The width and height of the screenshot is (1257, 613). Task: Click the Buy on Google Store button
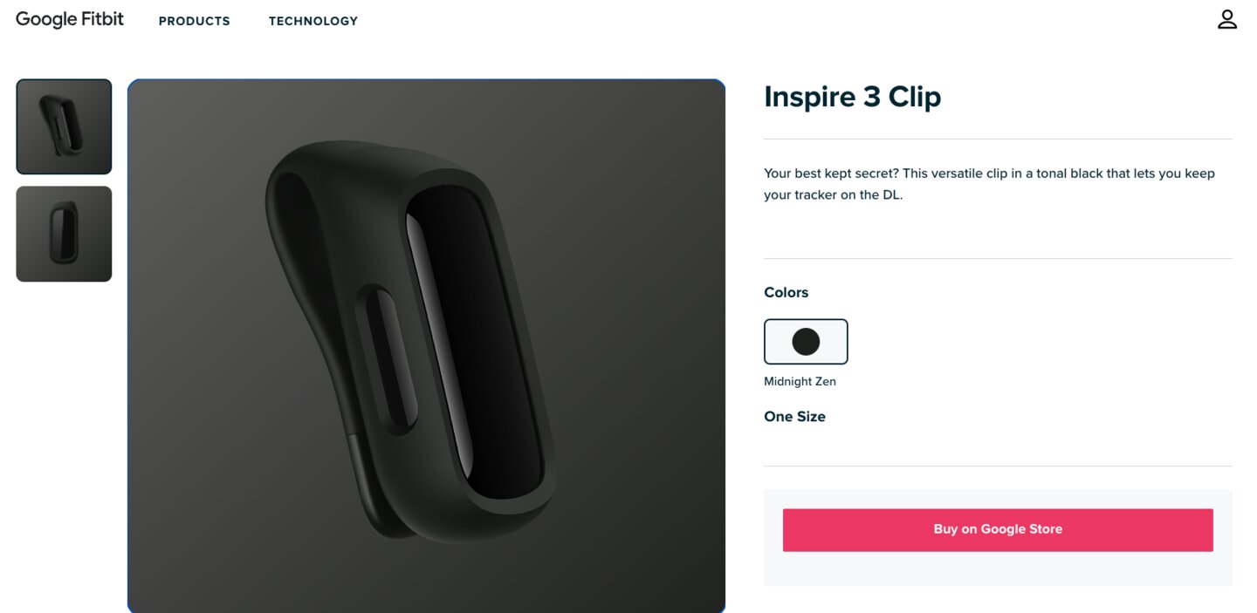point(998,529)
